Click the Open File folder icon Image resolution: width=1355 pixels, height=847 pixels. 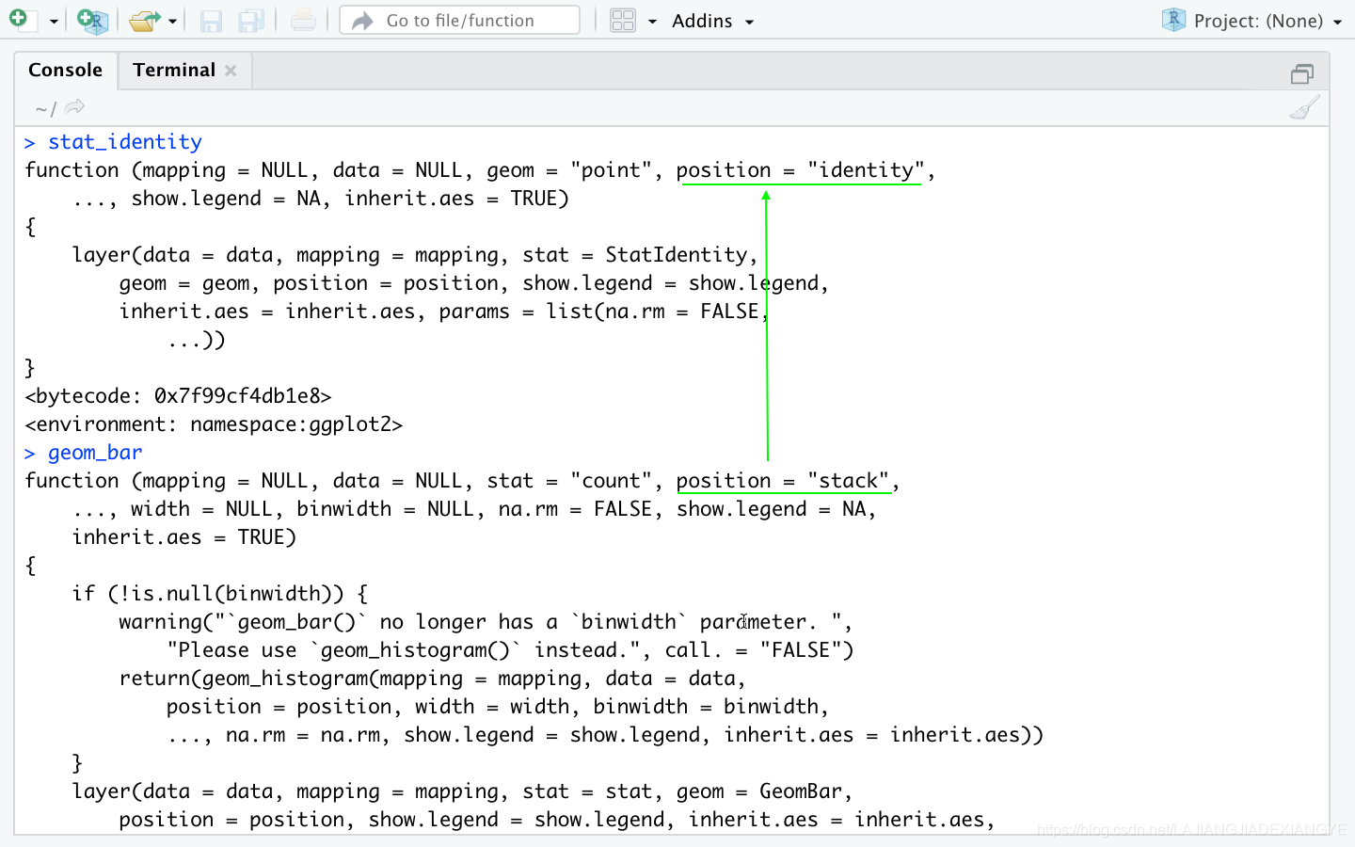coord(144,20)
